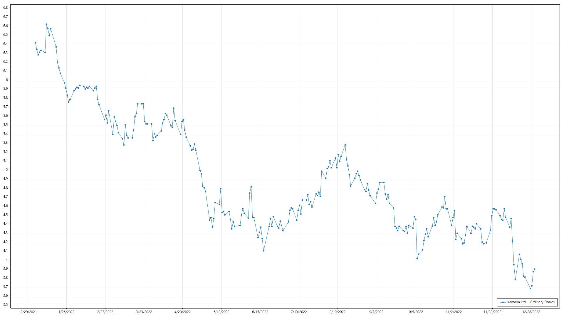Select the final data point of the series
Screen dimensions: 564x317
(x=534, y=269)
